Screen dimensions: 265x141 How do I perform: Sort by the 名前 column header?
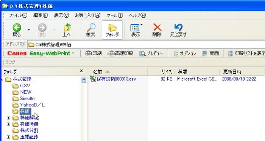[x=118, y=72]
